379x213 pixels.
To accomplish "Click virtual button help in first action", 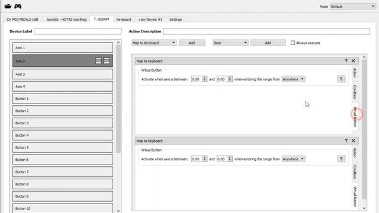I will coord(341,79).
